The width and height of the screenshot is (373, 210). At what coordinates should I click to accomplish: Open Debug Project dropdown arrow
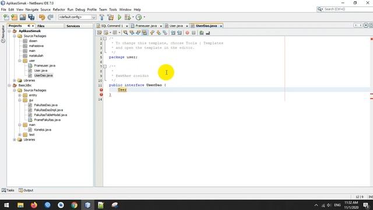point(133,17)
